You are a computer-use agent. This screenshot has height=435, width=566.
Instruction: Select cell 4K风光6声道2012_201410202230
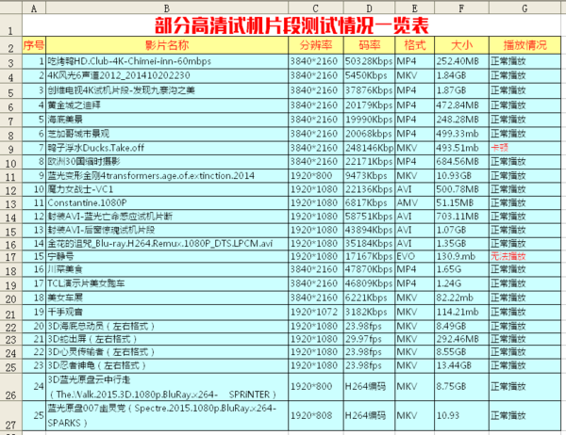coord(167,76)
